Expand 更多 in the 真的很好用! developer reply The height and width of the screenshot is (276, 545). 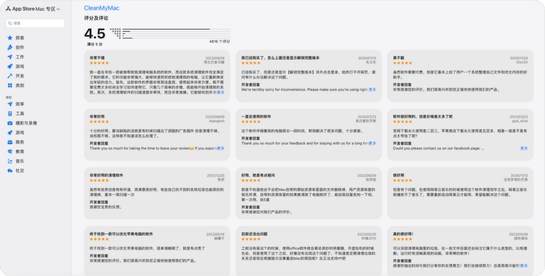[x=524, y=266]
